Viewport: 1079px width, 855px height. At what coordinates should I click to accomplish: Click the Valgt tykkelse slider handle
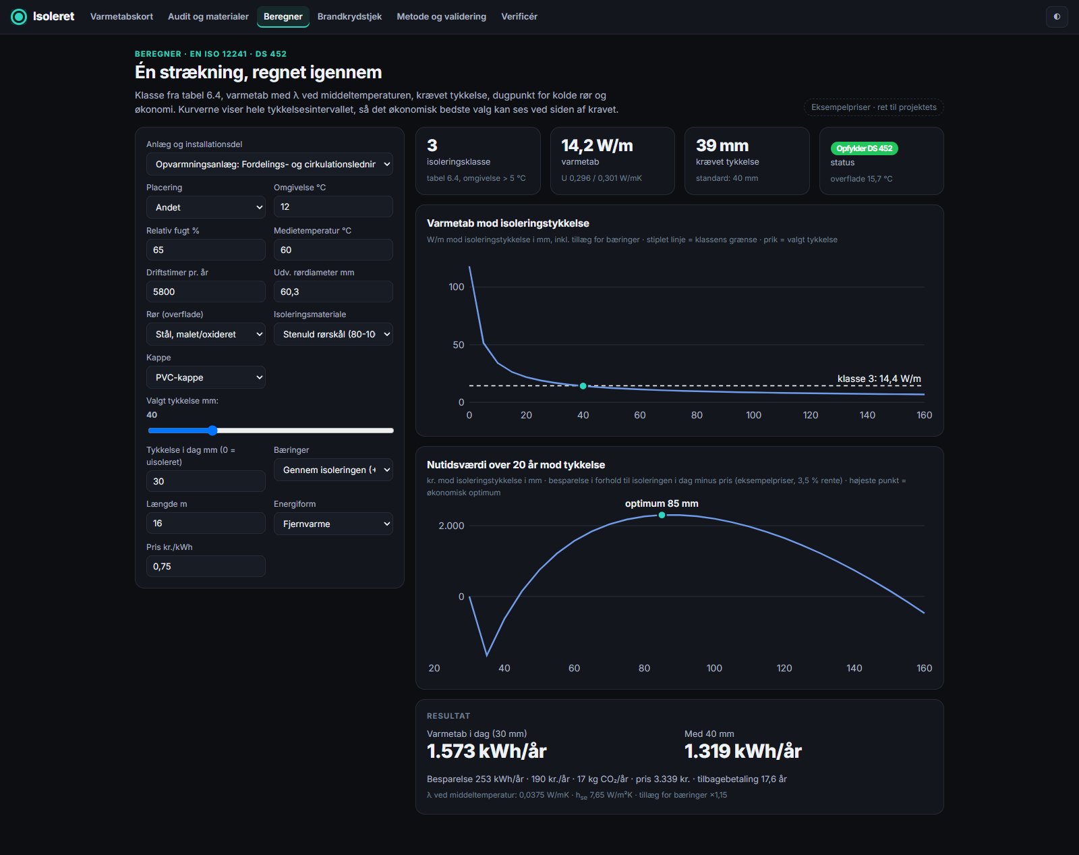(x=212, y=431)
